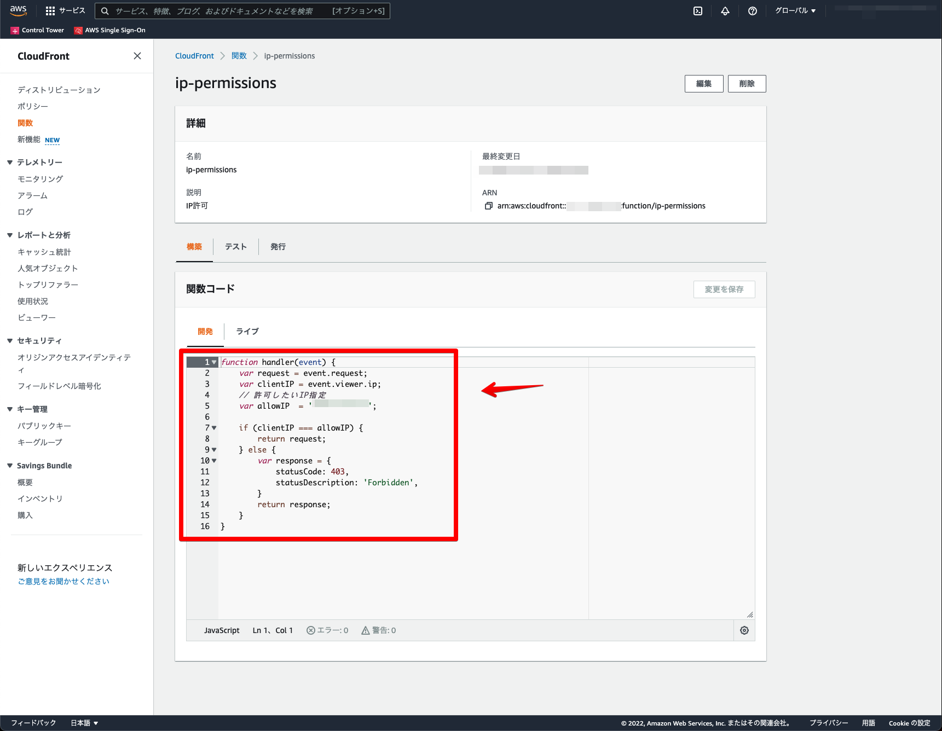
Task: Switch to the テスト tab
Action: [236, 247]
